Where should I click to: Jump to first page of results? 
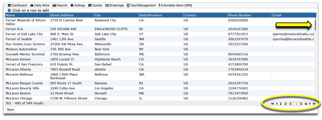(272, 104)
